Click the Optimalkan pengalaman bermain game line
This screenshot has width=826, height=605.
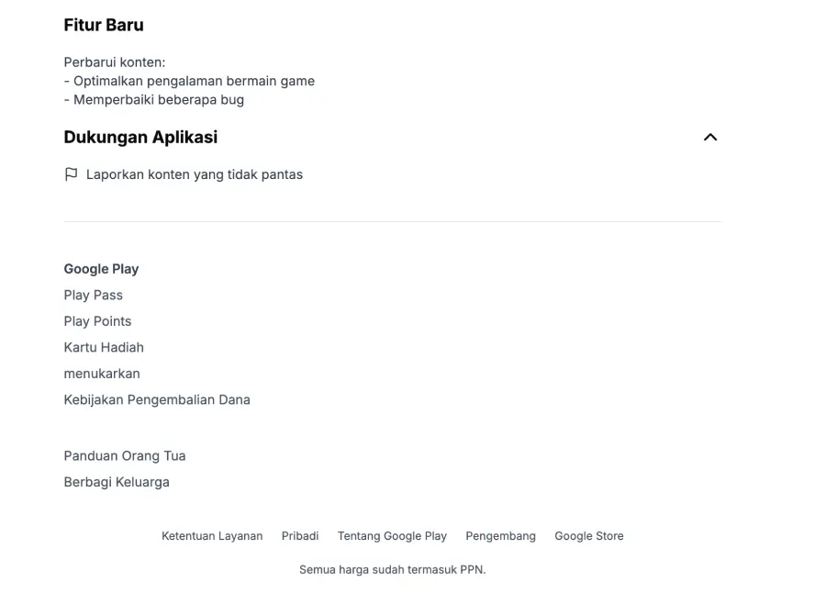194,81
